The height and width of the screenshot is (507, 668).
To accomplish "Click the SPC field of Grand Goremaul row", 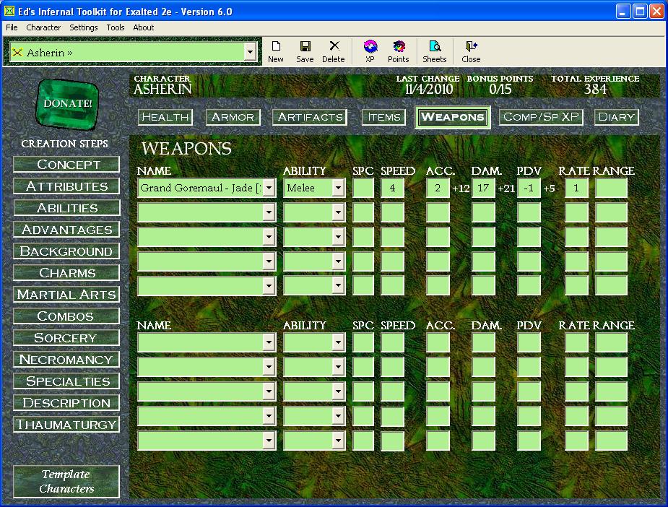I will pyautogui.click(x=363, y=188).
